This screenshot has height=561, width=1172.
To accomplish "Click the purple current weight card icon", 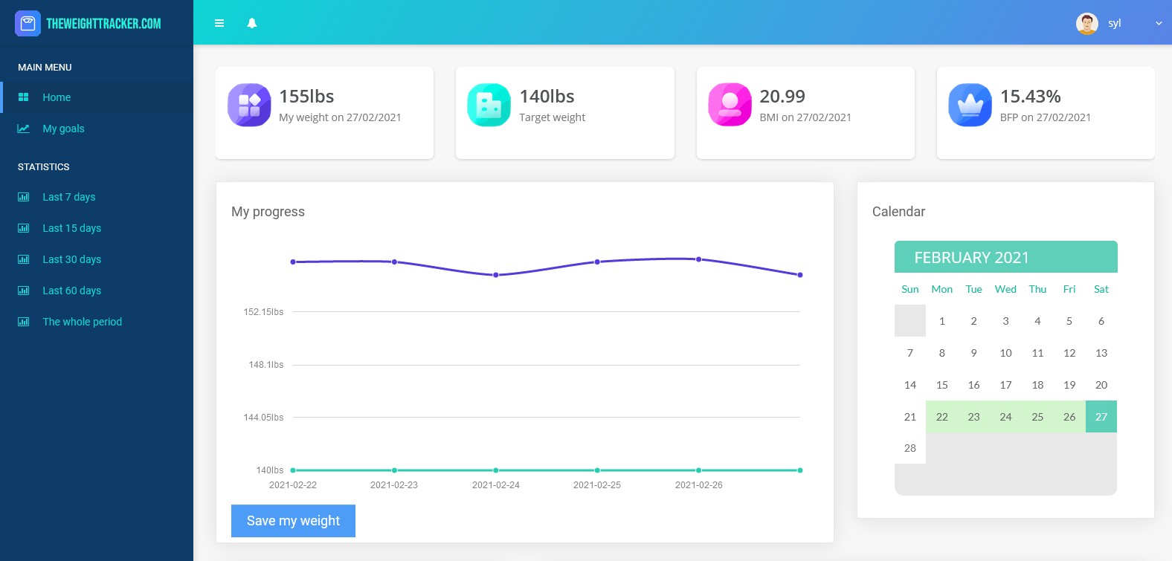I will pyautogui.click(x=249, y=105).
